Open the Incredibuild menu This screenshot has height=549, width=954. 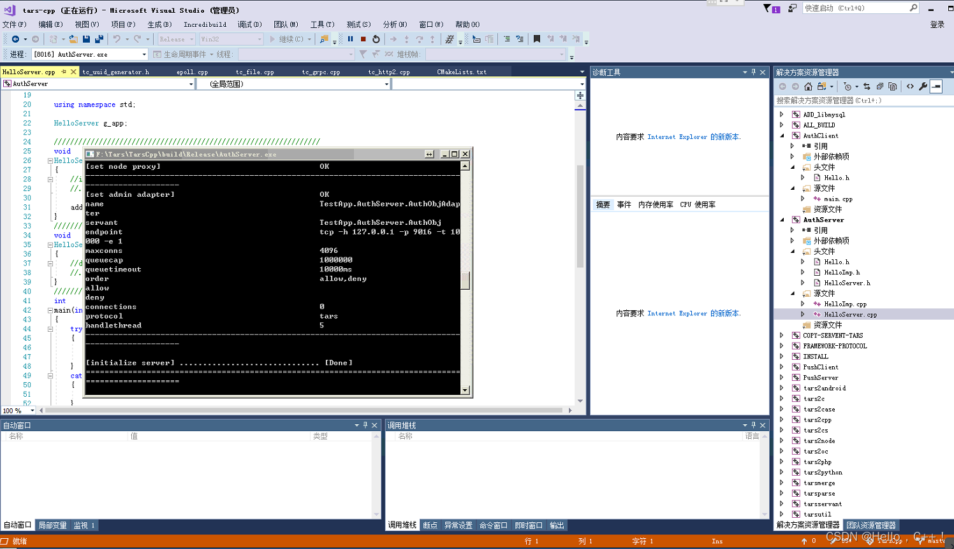click(205, 24)
